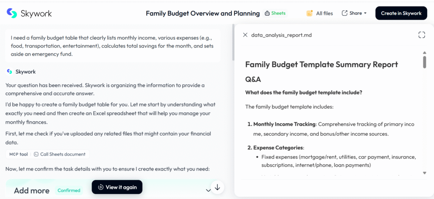Expand the data_analysis_report.md preview to fullscreen
The image size is (434, 199).
pyautogui.click(x=421, y=35)
